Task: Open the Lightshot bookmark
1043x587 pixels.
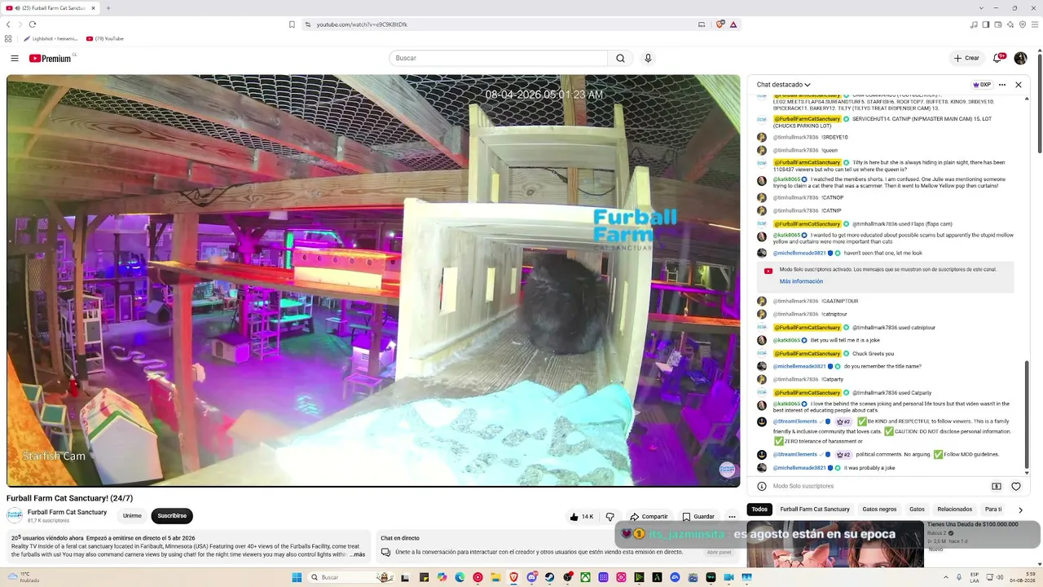Action: 51,38
